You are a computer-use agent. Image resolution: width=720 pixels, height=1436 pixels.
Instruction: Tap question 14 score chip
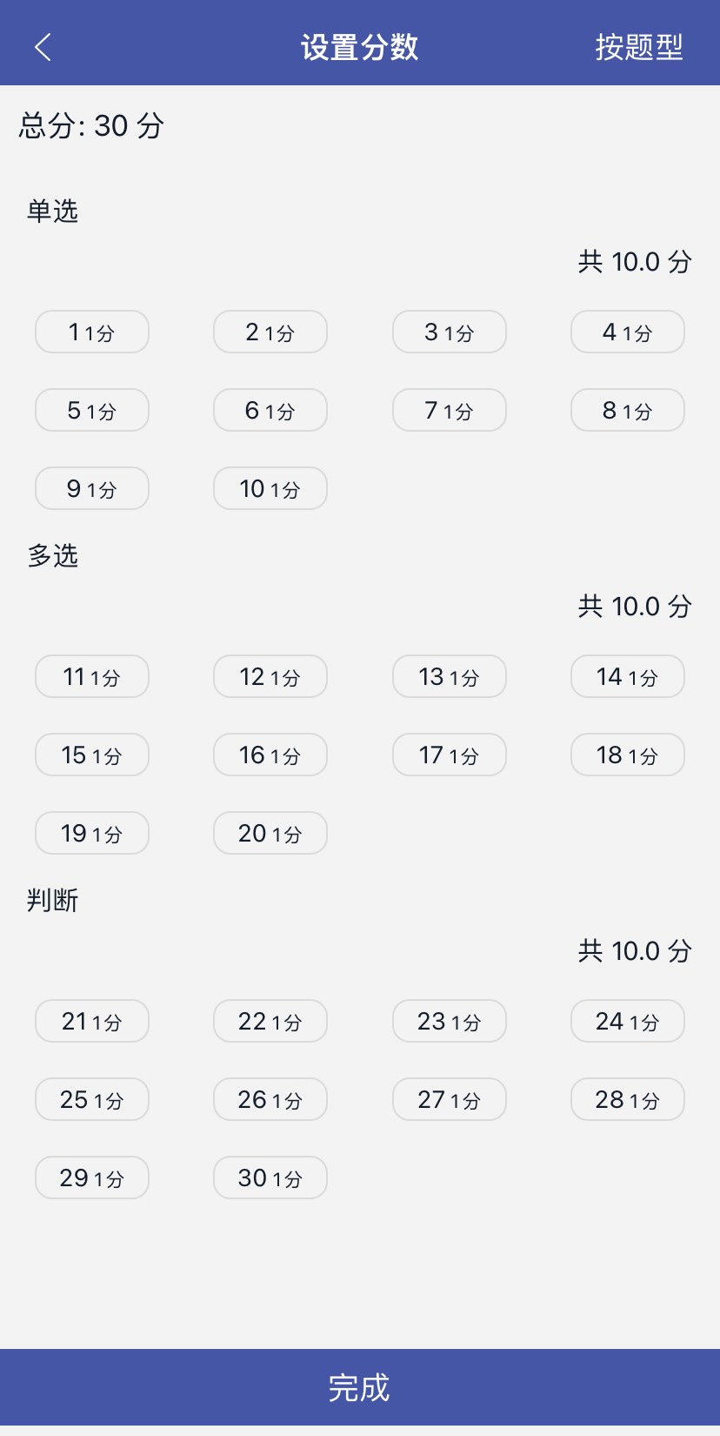click(627, 676)
